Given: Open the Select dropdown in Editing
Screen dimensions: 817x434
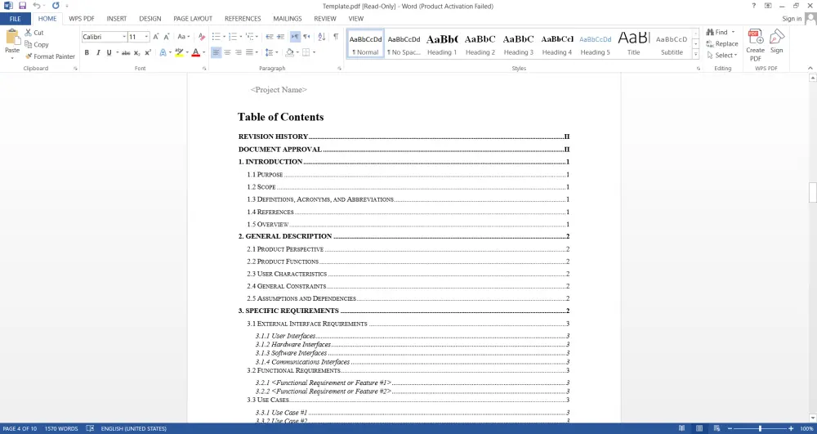Looking at the screenshot, I should (x=722, y=56).
